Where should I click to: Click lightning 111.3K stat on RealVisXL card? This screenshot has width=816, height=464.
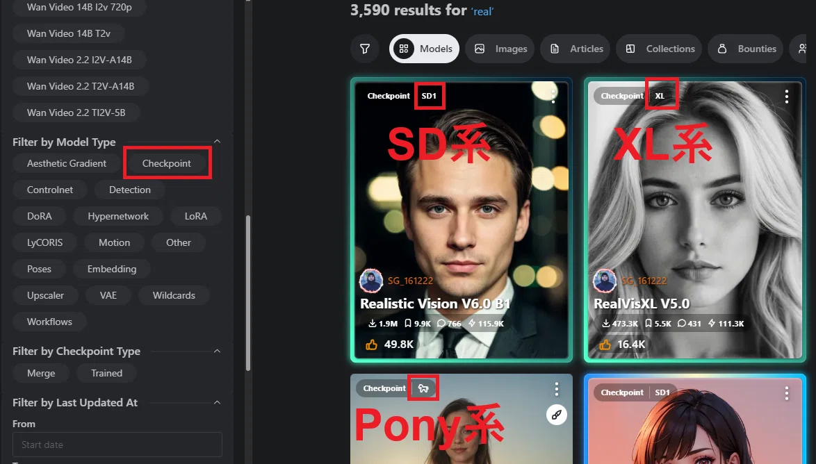[726, 324]
